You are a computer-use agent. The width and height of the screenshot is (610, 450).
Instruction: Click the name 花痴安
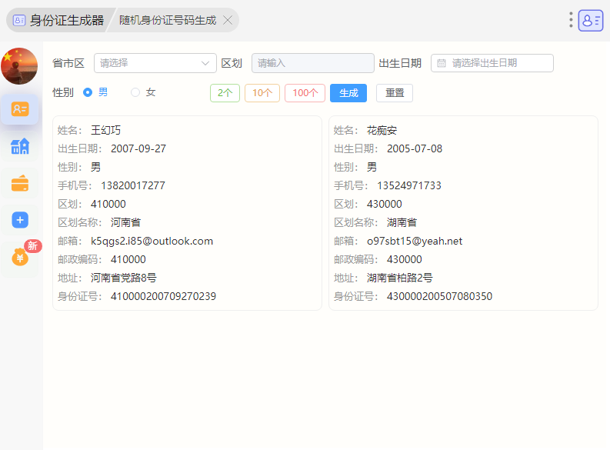click(382, 130)
